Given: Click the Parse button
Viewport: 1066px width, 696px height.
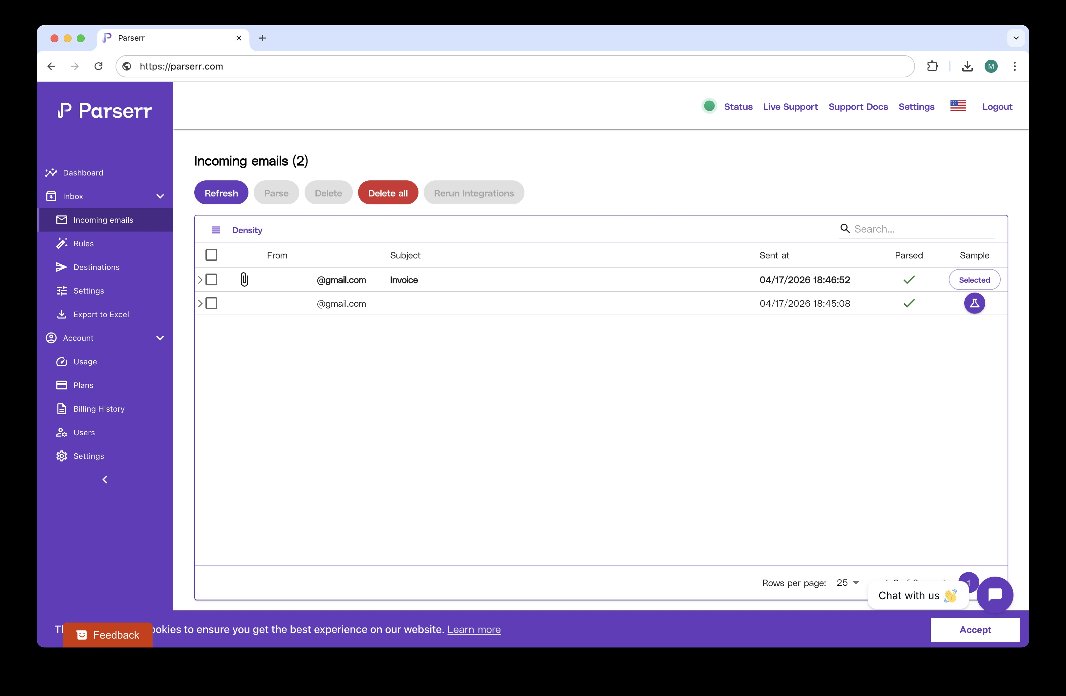Looking at the screenshot, I should coord(276,193).
